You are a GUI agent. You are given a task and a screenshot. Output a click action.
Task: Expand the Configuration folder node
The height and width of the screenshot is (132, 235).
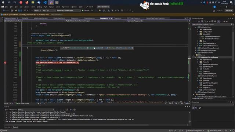tap(198, 32)
